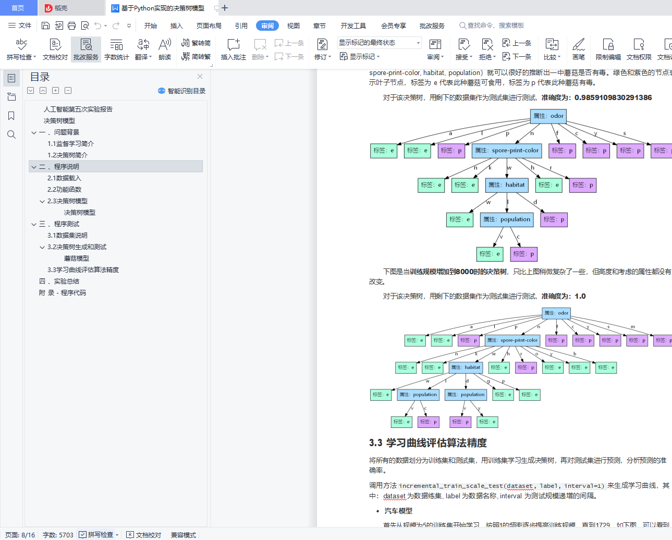Go to previous change (上一条) in review
The image size is (672, 540).
click(517, 43)
